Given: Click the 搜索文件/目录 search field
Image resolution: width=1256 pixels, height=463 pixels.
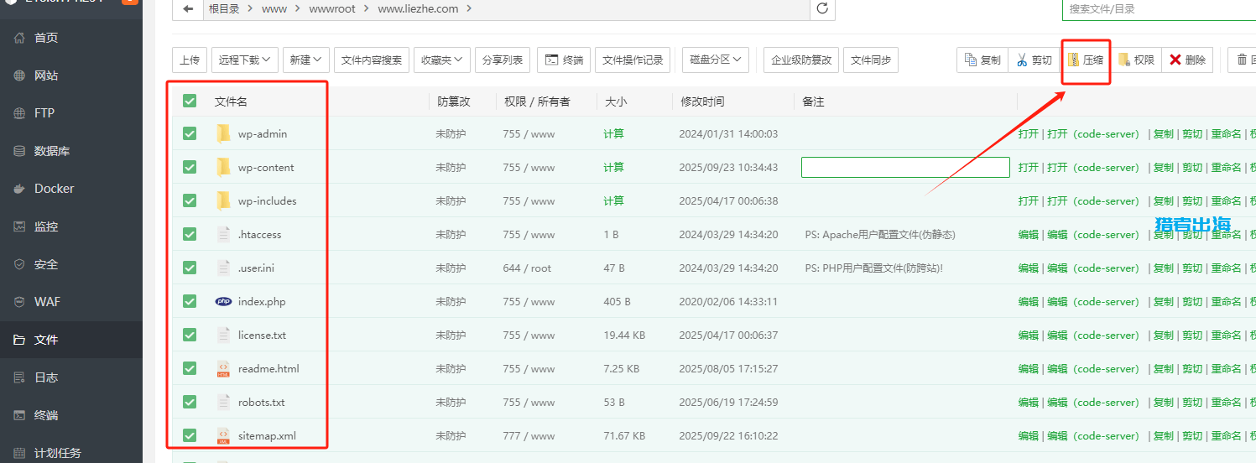Looking at the screenshot, I should [1159, 8].
